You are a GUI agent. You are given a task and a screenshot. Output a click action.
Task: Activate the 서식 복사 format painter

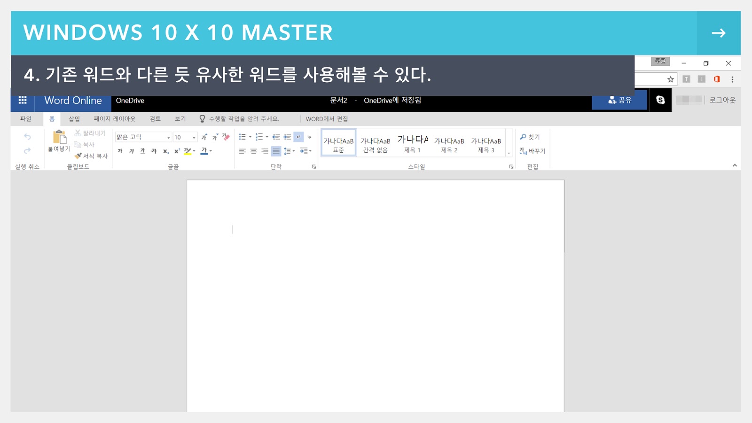coord(91,156)
